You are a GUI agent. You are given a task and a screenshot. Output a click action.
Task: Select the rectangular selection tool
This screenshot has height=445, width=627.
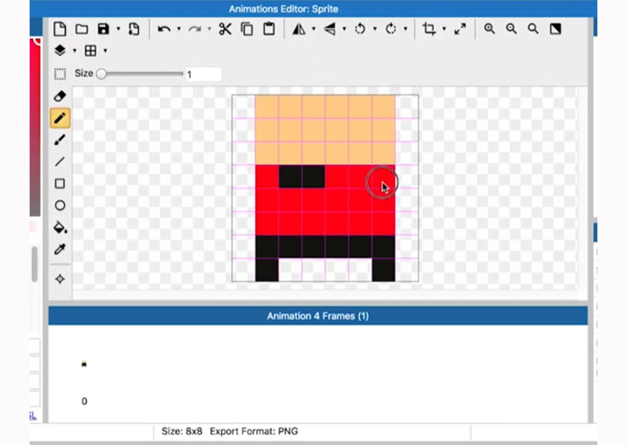pyautogui.click(x=60, y=74)
